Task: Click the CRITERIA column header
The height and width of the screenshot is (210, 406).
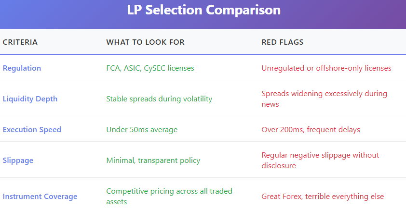Action: (x=20, y=42)
